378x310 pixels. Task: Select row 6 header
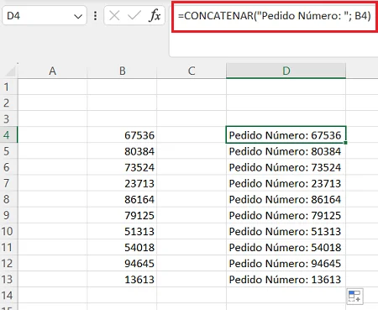tap(8, 167)
